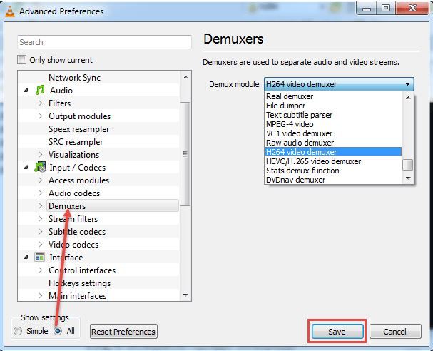Click the tree scrollbar up arrow

click(185, 77)
